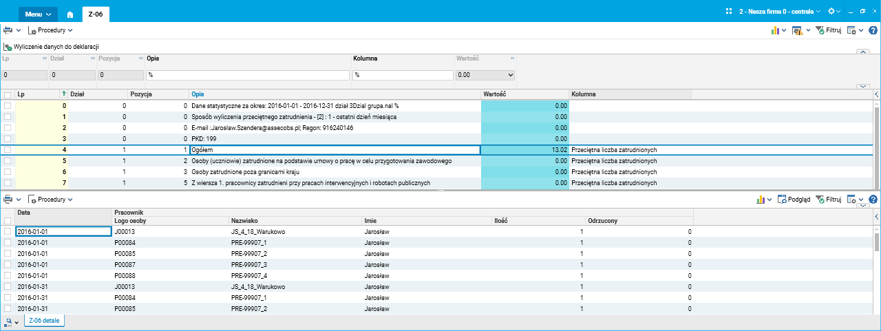
Task: Open the Menu button
Action: click(x=39, y=14)
